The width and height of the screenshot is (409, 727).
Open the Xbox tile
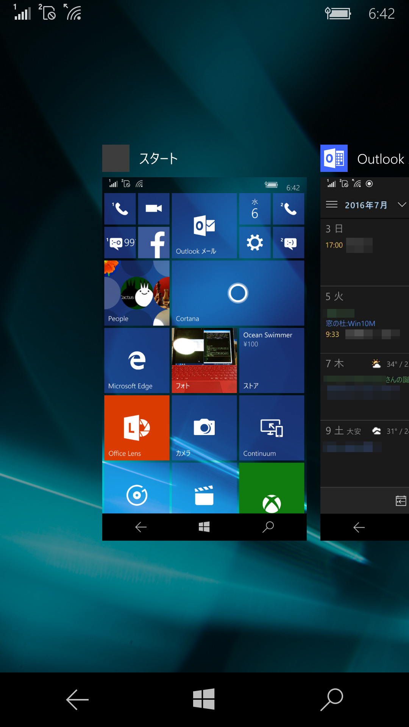[272, 488]
